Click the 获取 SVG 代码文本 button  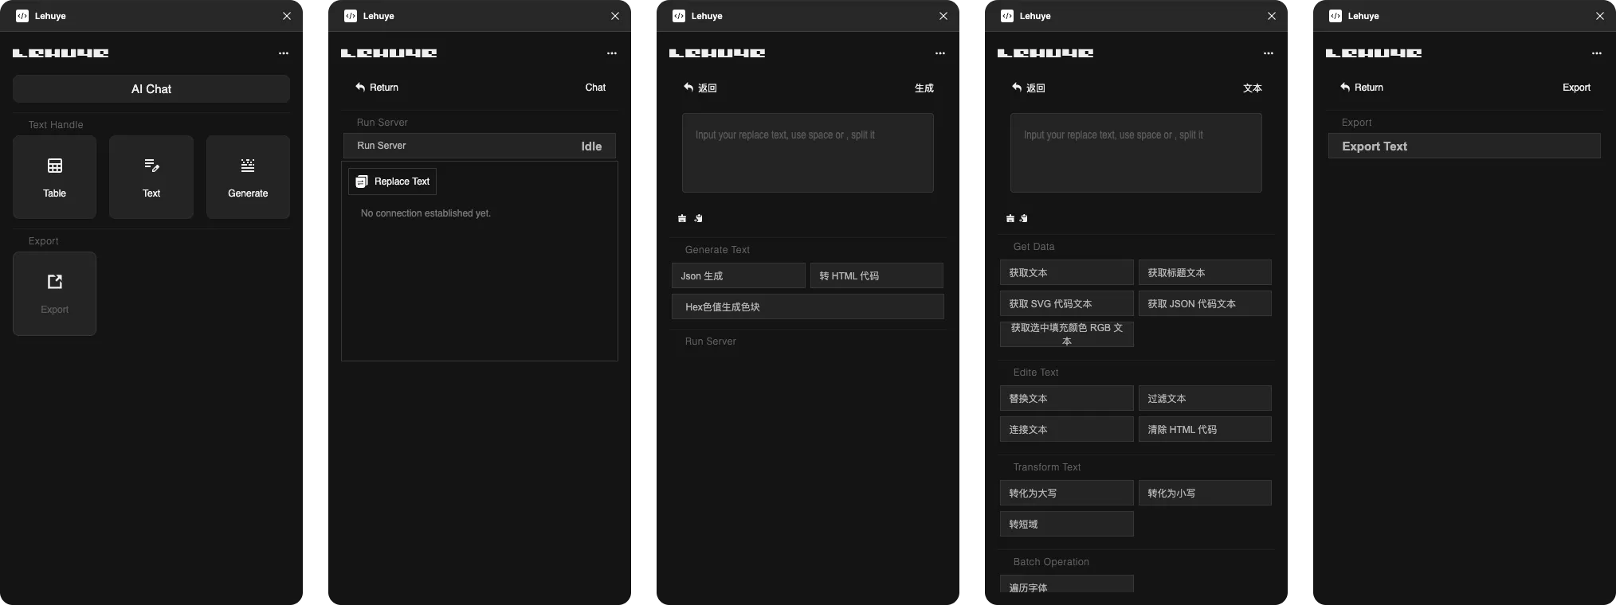(x=1066, y=304)
